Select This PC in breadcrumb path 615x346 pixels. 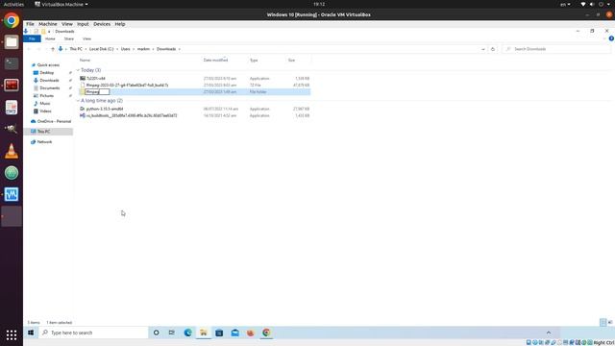[76, 49]
